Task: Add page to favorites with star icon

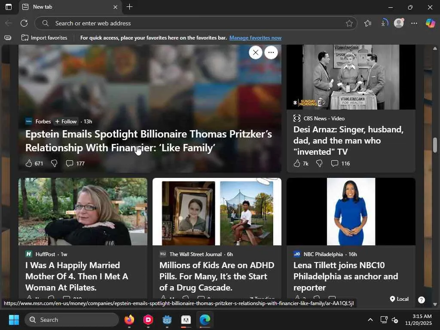Action: tap(349, 23)
